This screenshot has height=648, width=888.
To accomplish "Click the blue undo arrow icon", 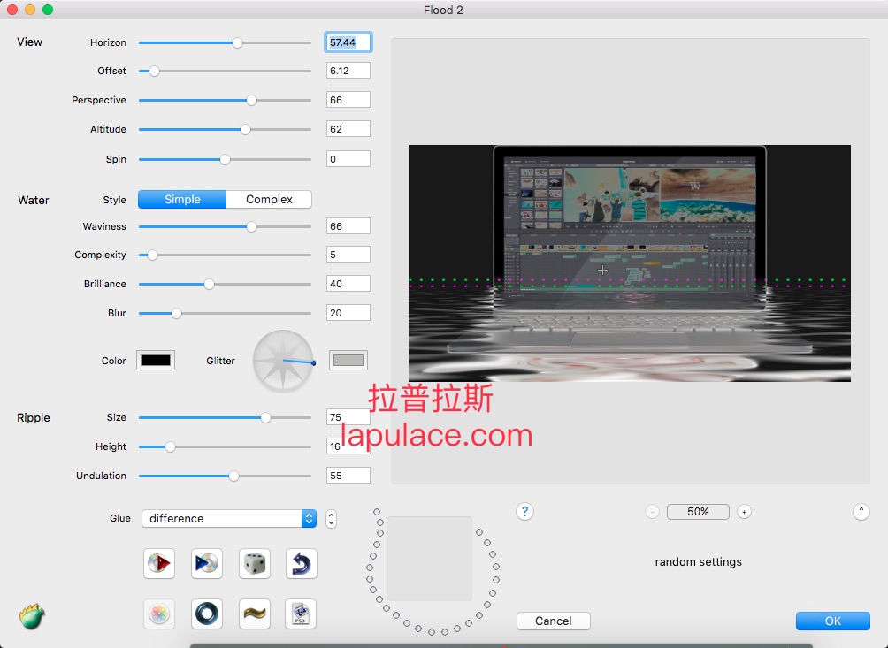I will [301, 563].
